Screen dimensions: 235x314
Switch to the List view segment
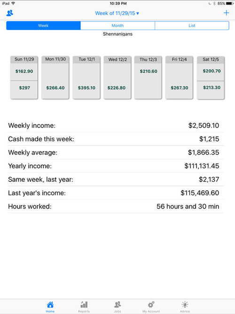pos(192,25)
